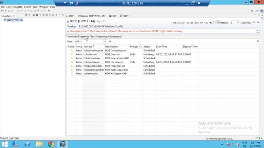264x148 pixels.
Task: Open the Help menu
Action: pyautogui.click(x=53, y=7)
